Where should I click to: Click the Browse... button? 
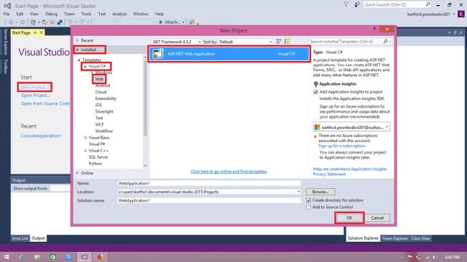click(x=320, y=192)
